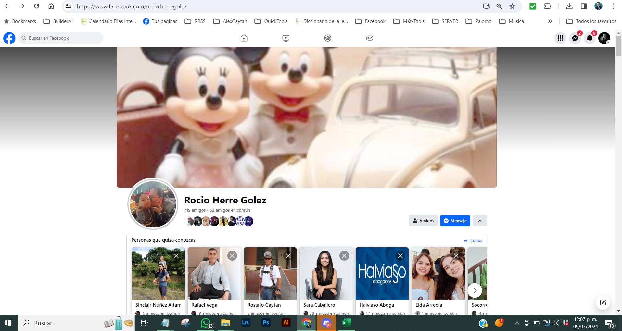Open Todos los favoritos folder
This screenshot has height=331, width=622.
(x=591, y=21)
